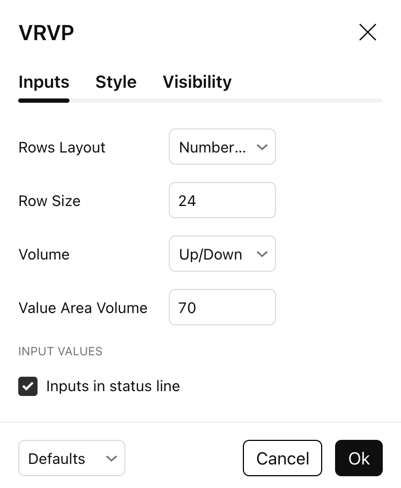Click the Value Area Volume field

pyautogui.click(x=222, y=307)
